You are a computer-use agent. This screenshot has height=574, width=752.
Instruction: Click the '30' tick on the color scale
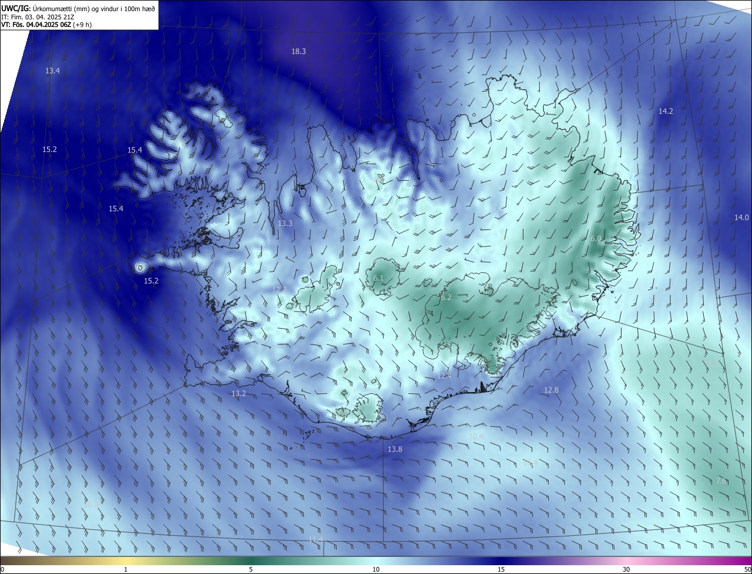626,569
